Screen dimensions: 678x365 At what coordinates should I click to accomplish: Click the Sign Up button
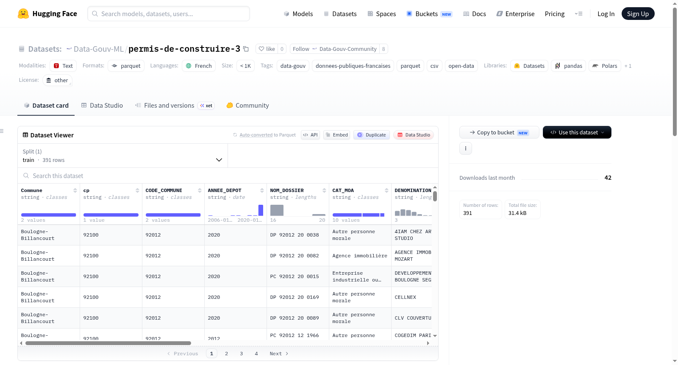(x=638, y=14)
